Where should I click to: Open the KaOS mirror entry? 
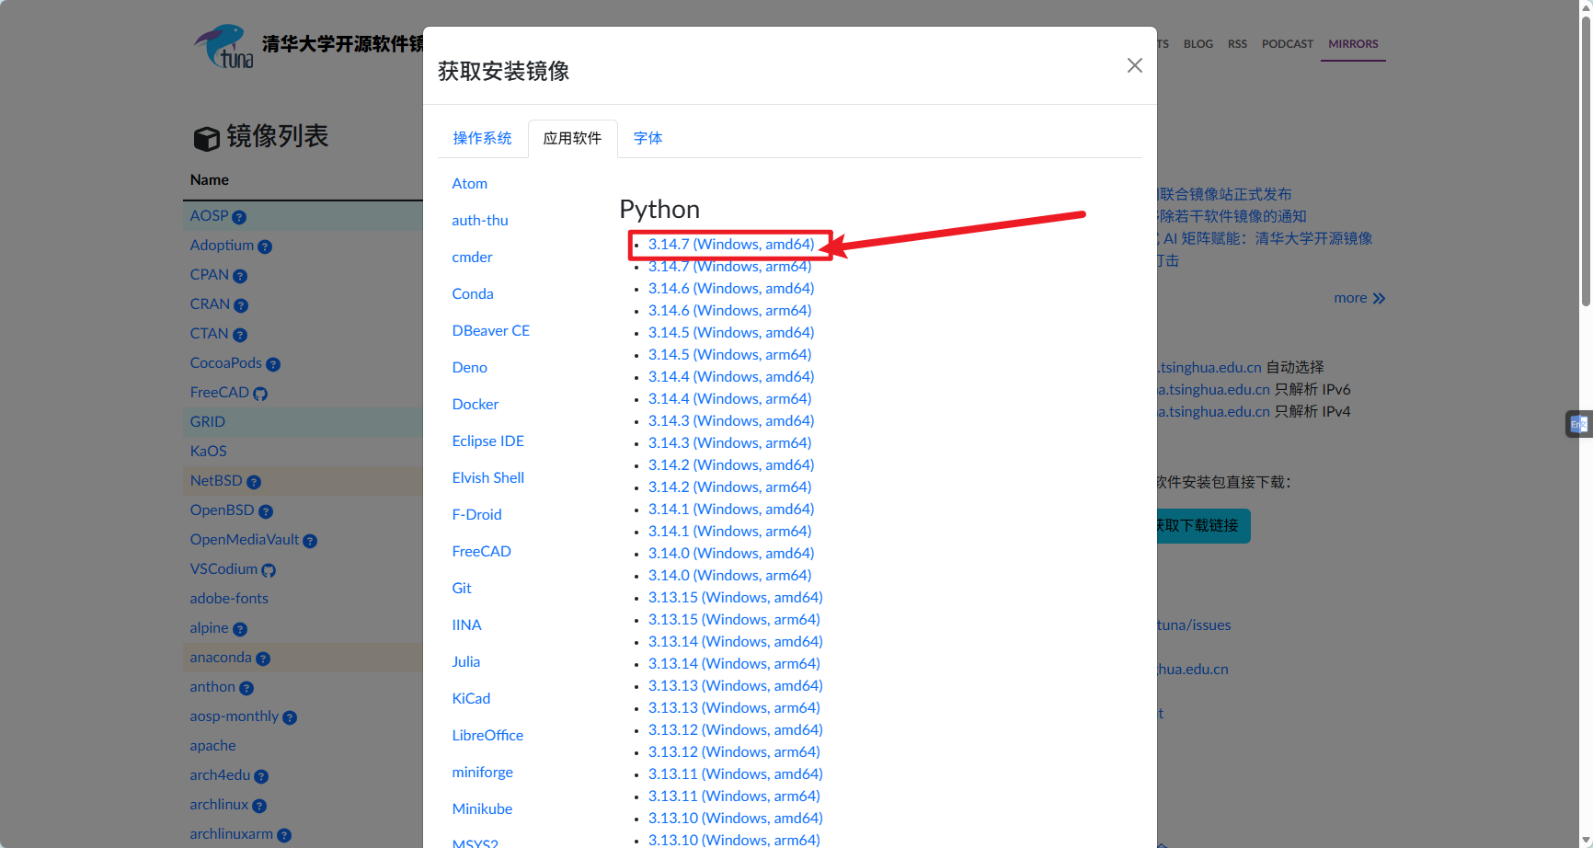click(209, 452)
